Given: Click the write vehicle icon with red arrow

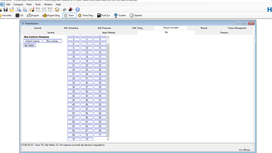Looking at the screenshot, I should click(71, 9).
